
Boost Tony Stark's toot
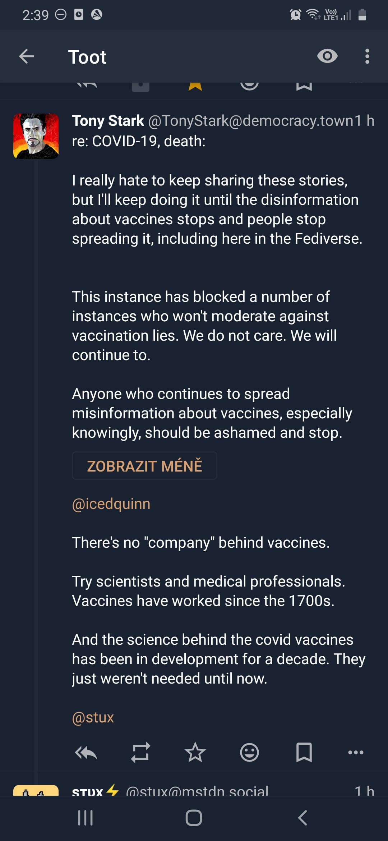point(140,752)
